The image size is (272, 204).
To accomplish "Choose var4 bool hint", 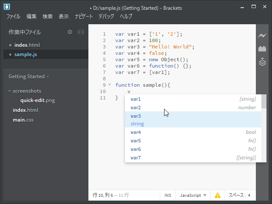I will pos(193,132).
